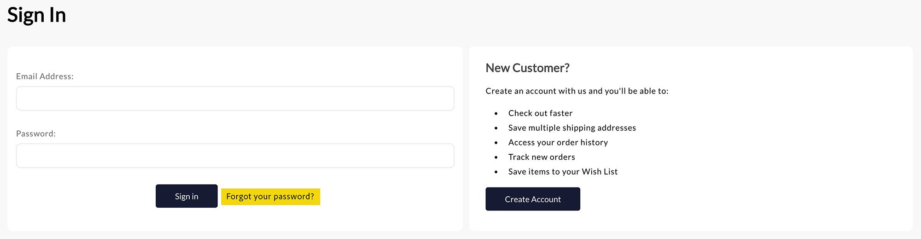Click the Password label text
Image resolution: width=921 pixels, height=239 pixels.
pyautogui.click(x=36, y=134)
